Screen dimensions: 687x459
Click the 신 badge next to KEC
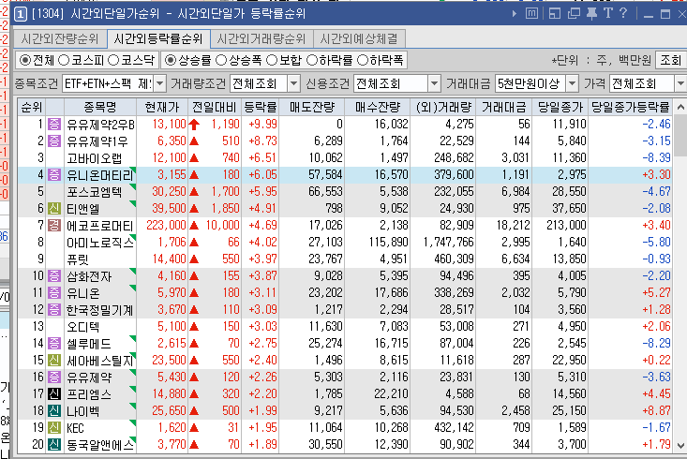[x=54, y=427]
